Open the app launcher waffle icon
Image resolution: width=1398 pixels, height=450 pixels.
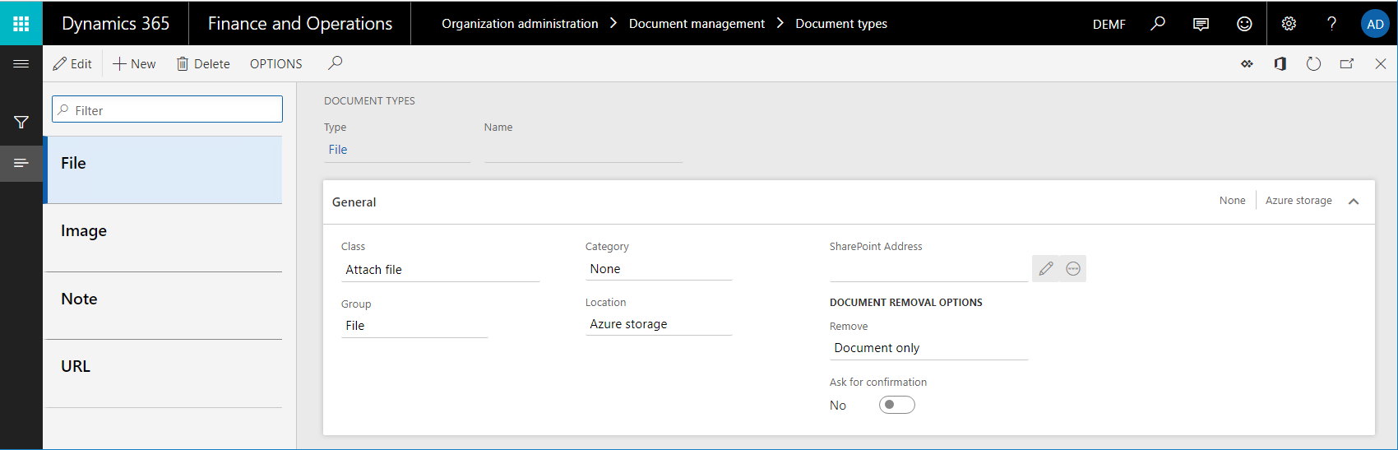click(x=21, y=23)
